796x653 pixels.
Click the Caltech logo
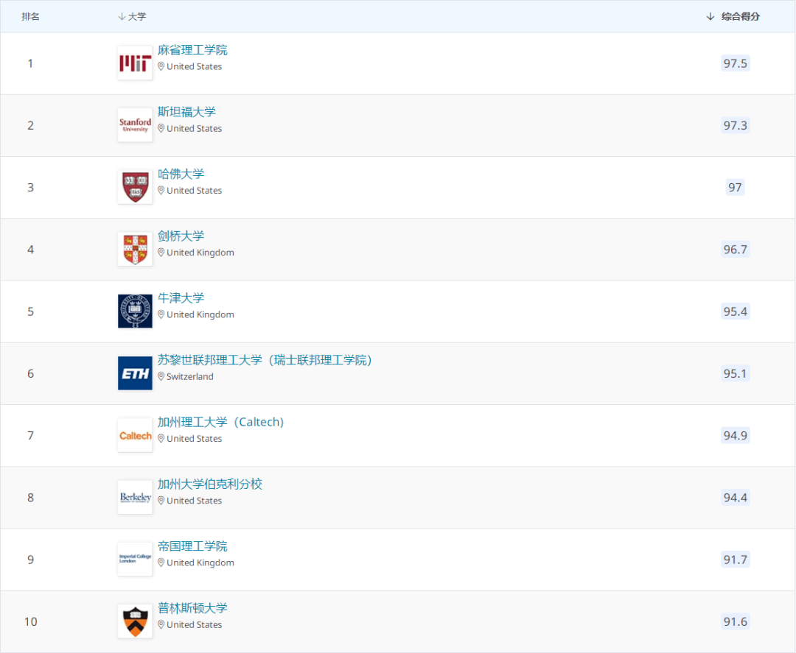135,435
